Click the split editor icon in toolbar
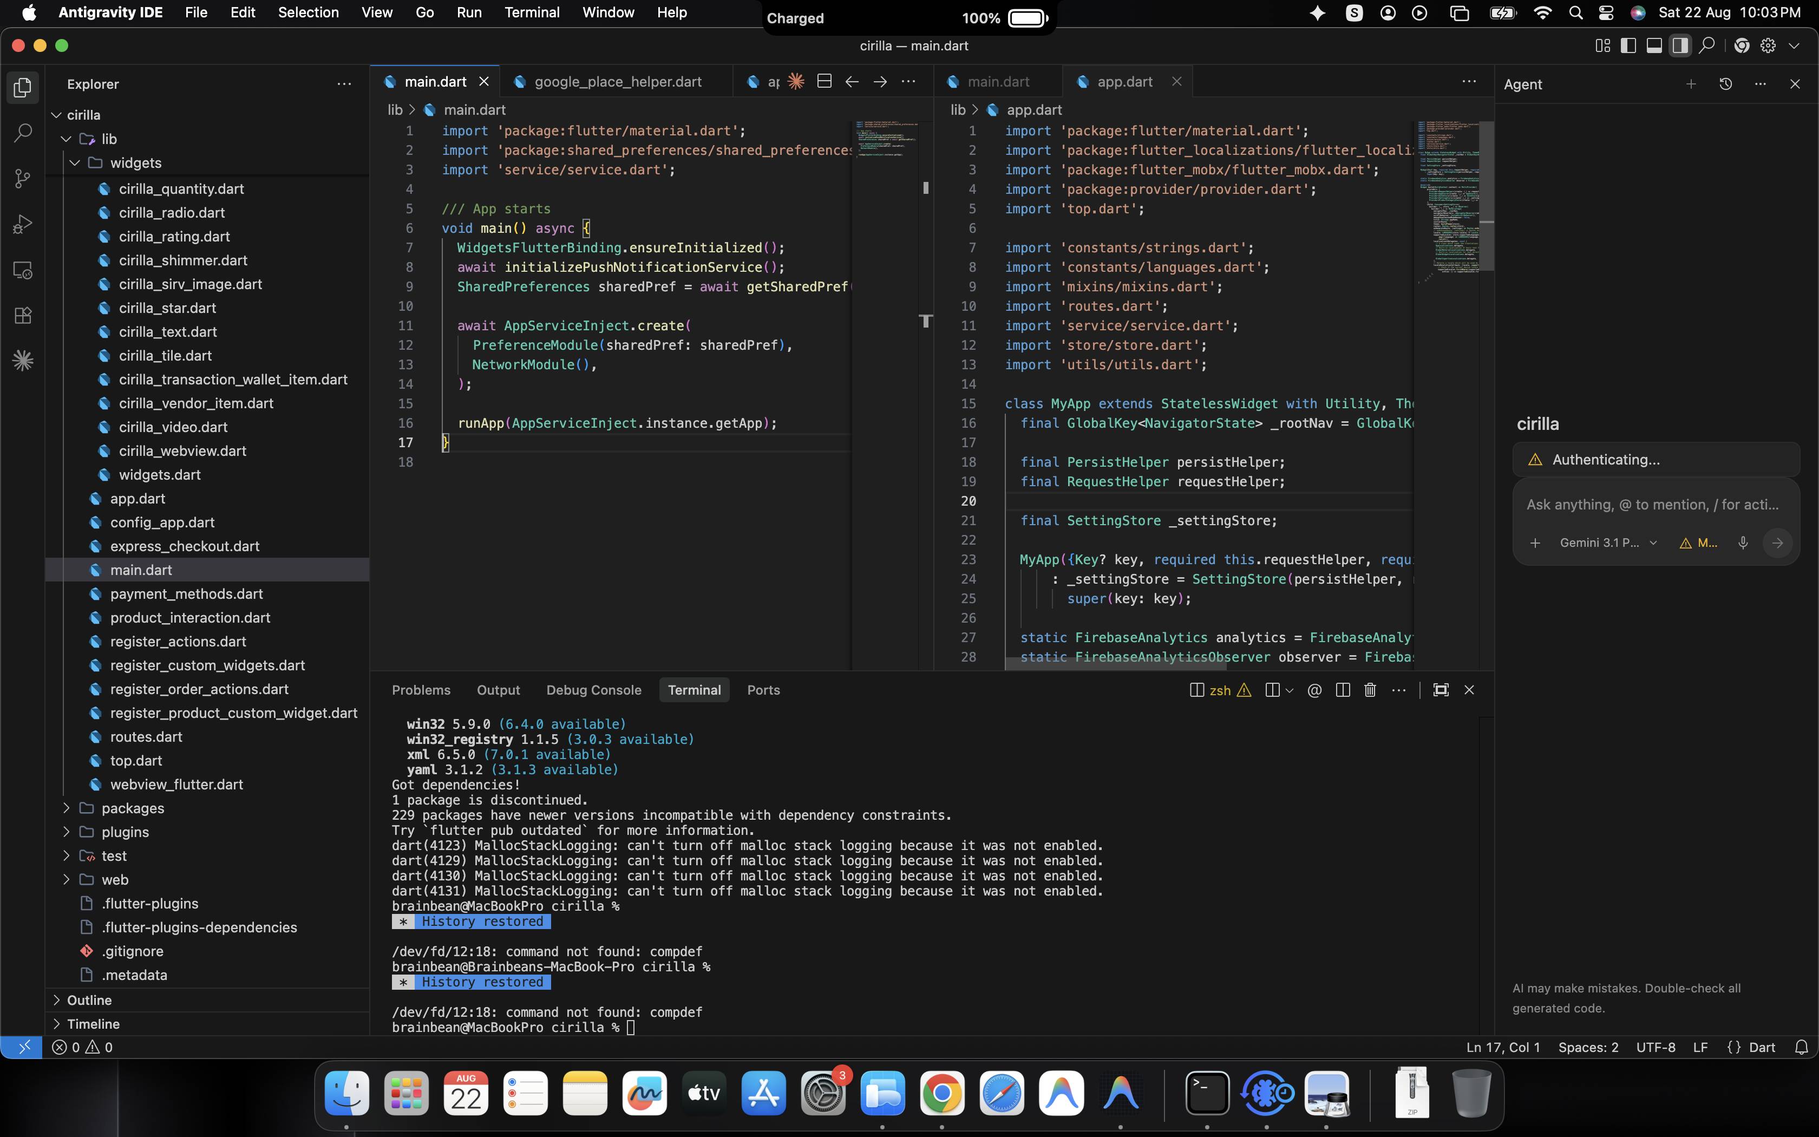Image resolution: width=1819 pixels, height=1137 pixels. [824, 81]
